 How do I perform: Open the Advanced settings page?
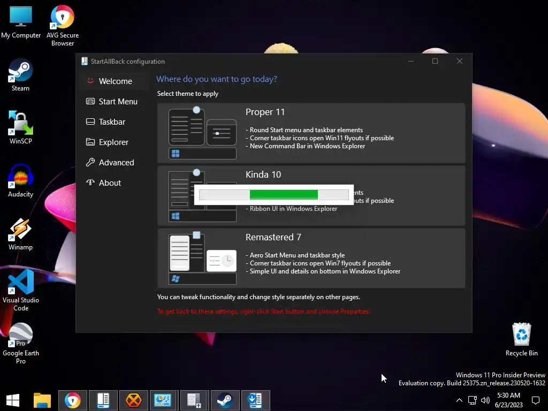115,162
